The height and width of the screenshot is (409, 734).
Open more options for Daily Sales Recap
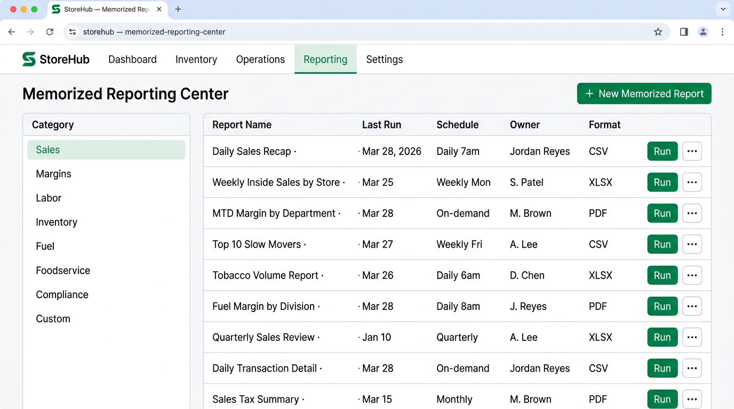click(x=692, y=151)
